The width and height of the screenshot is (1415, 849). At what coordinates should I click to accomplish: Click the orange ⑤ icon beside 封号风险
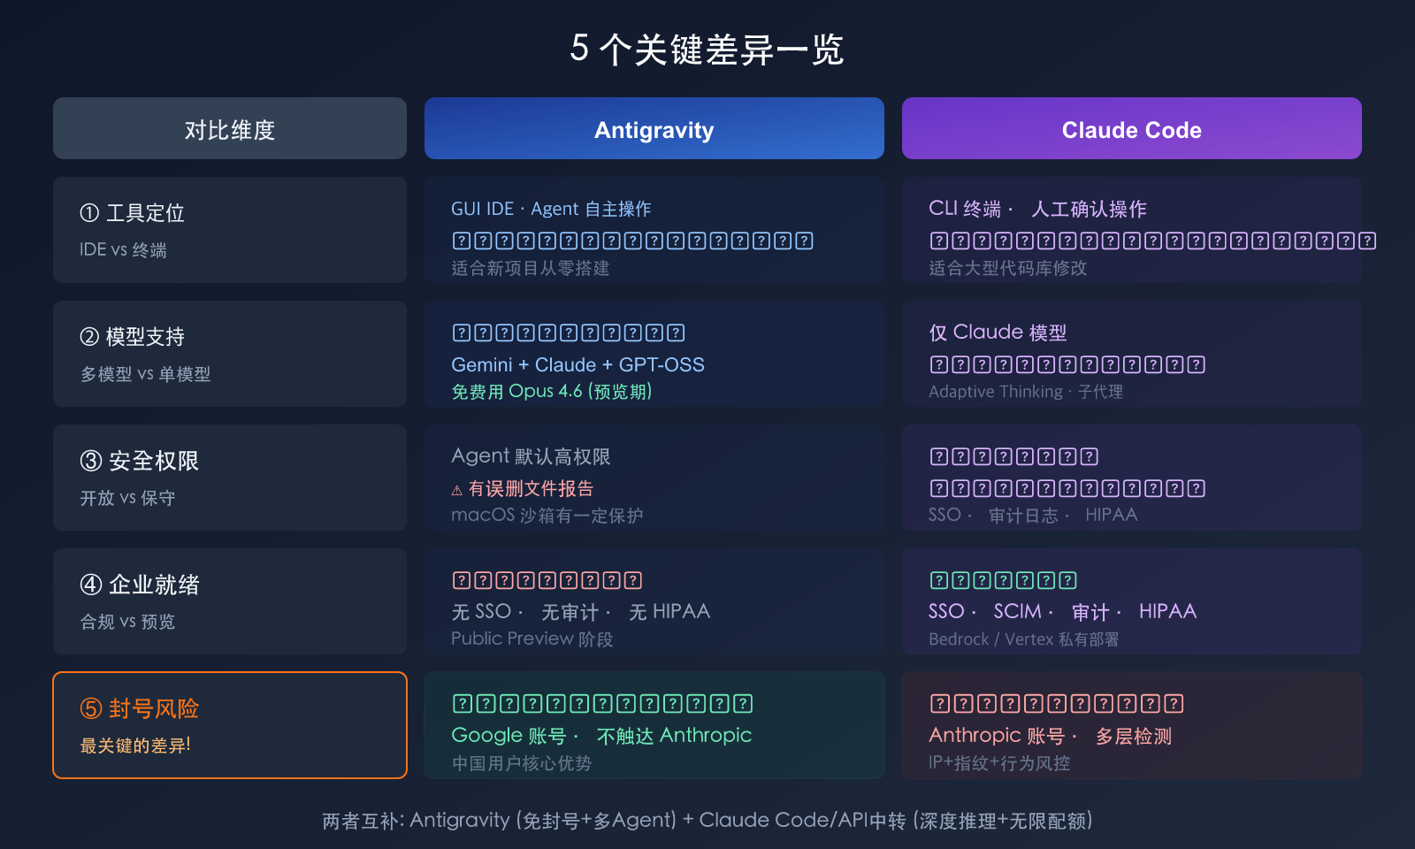pyautogui.click(x=89, y=708)
